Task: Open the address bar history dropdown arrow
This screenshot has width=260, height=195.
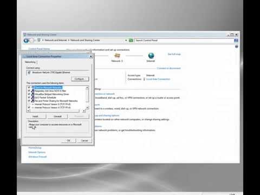Action: click(x=126, y=40)
